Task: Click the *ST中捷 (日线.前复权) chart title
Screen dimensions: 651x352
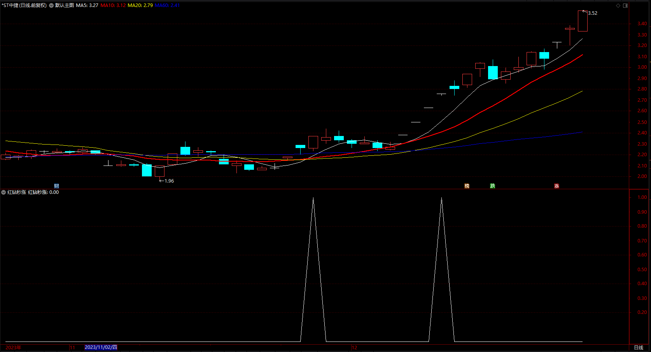Action: (x=24, y=5)
